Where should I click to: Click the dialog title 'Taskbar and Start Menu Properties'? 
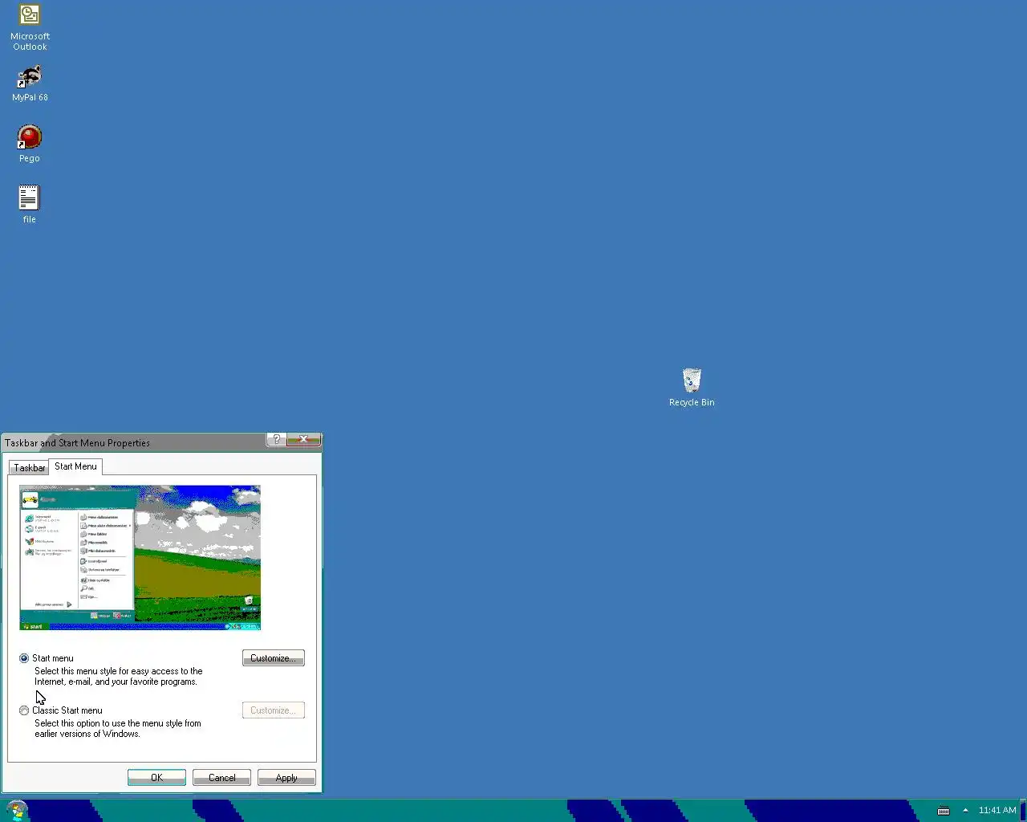pos(77,443)
